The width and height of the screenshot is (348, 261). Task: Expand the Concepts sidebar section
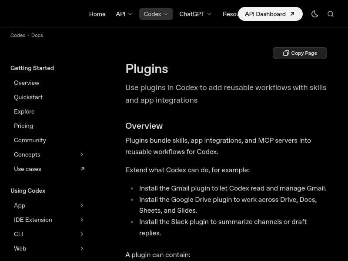[x=82, y=154]
